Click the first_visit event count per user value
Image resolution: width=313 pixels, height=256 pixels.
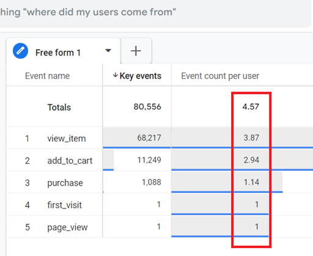click(x=257, y=205)
